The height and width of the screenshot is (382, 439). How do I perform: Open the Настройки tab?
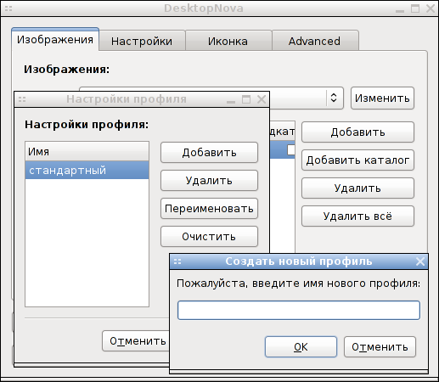pyautogui.click(x=142, y=42)
